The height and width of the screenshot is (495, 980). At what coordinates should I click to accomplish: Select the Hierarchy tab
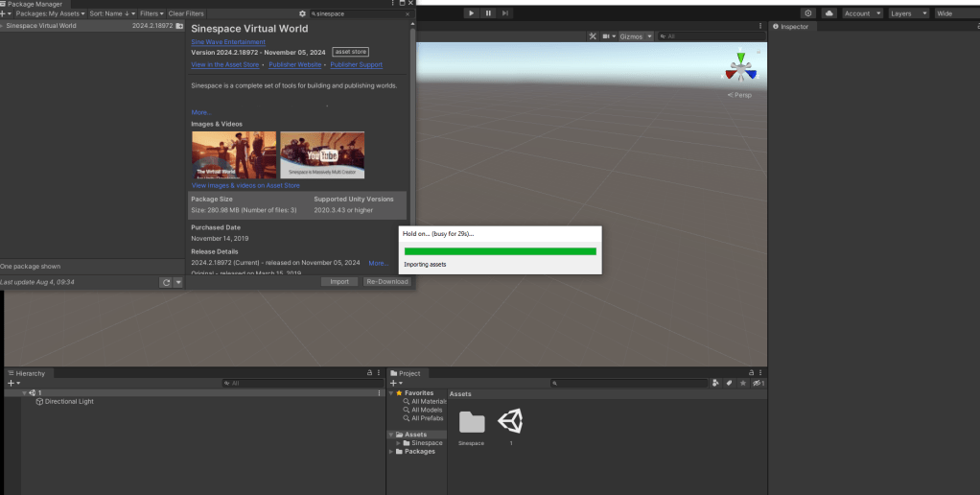30,373
